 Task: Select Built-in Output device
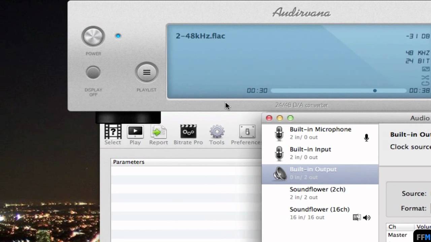[320, 174]
